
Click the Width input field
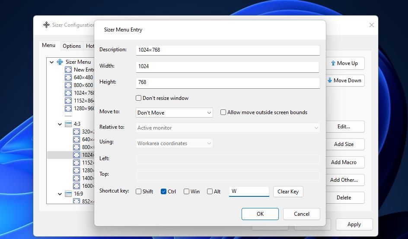coord(227,67)
